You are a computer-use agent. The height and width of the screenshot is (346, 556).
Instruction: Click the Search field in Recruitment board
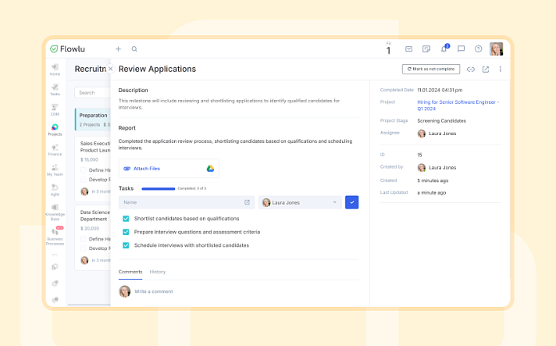(x=93, y=92)
